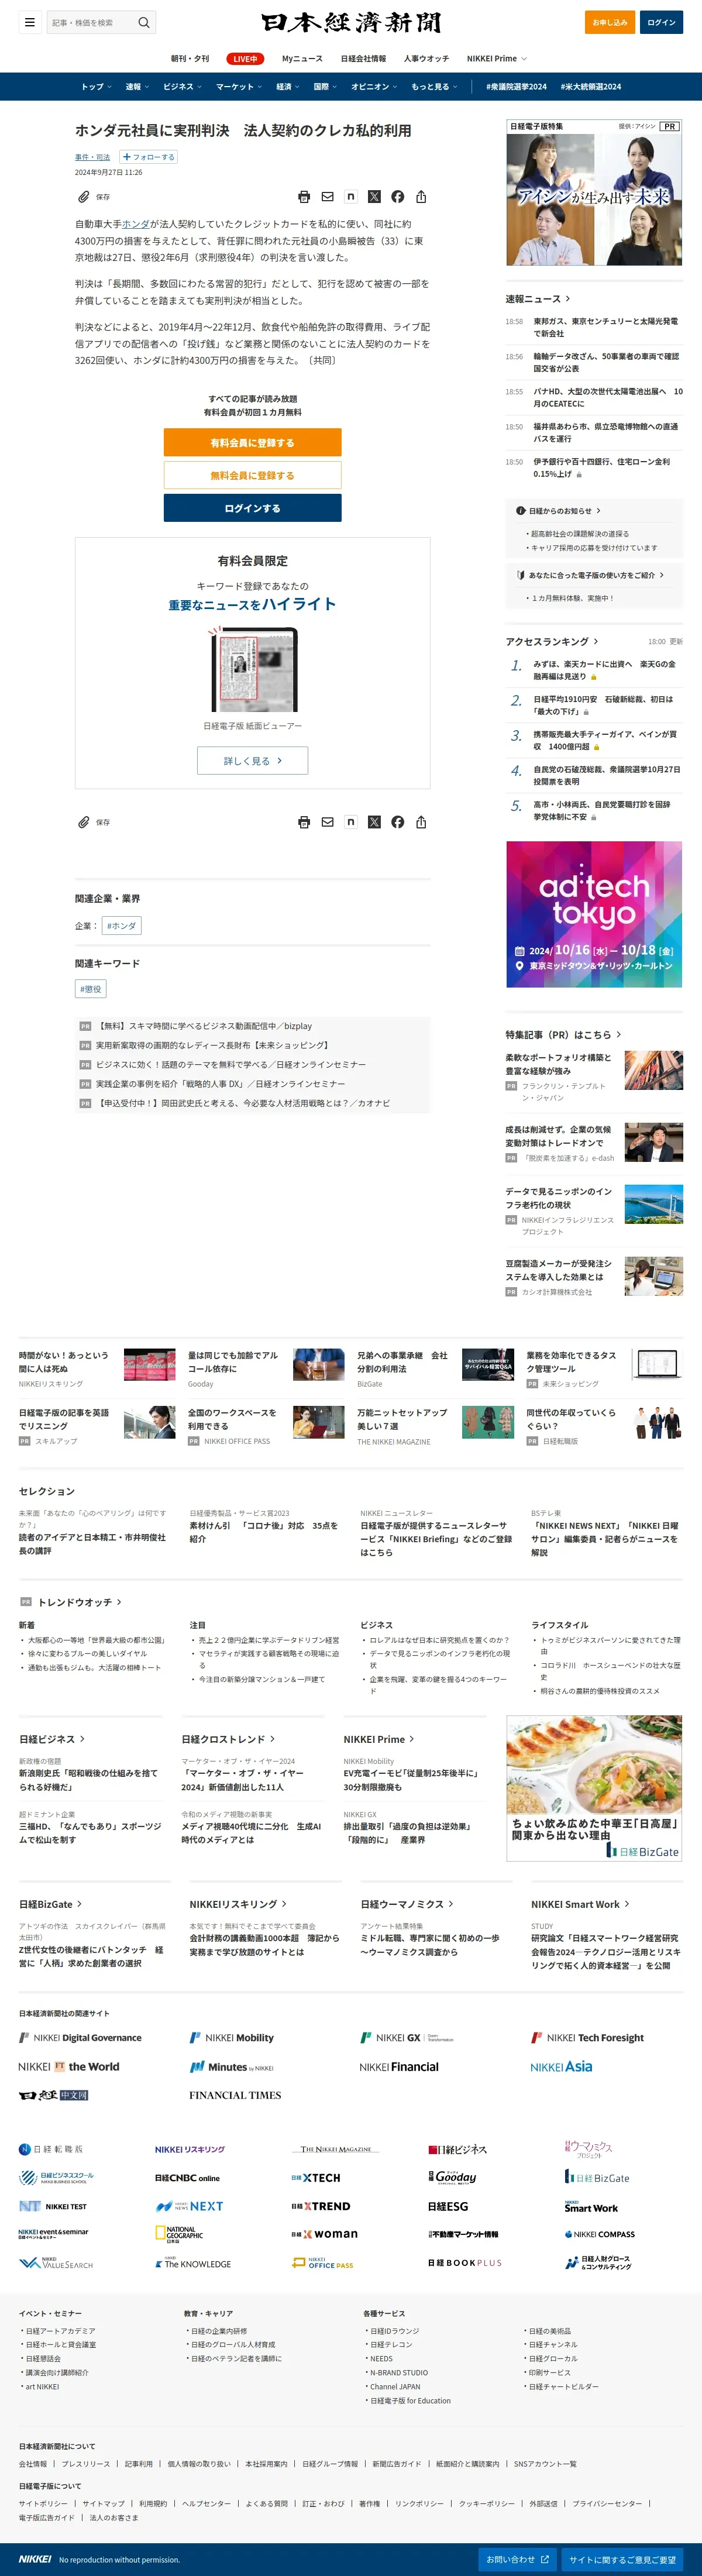Click the search input field

91,22
